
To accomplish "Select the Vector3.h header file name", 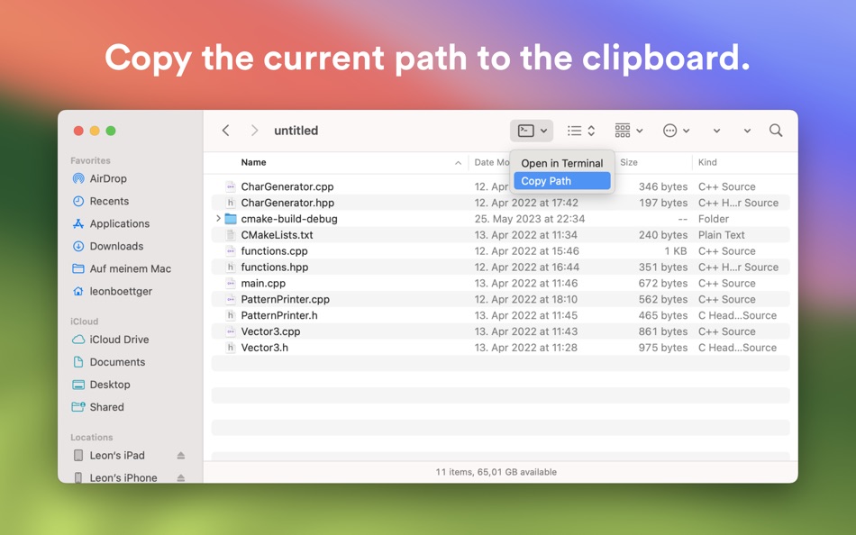I will pos(265,348).
